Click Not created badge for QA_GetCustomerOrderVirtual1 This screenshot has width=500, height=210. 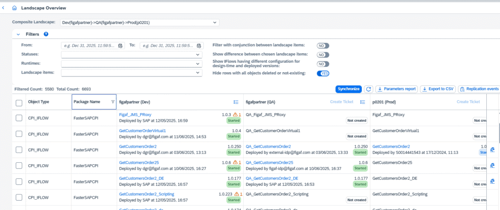[357, 136]
